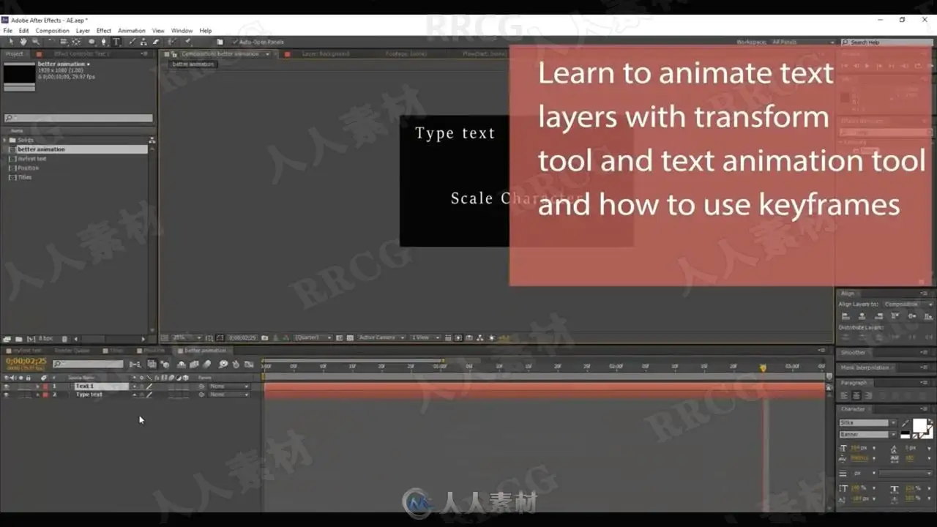Select the Brush tool
Screen dimensions: 937x527
pyautogui.click(x=132, y=42)
